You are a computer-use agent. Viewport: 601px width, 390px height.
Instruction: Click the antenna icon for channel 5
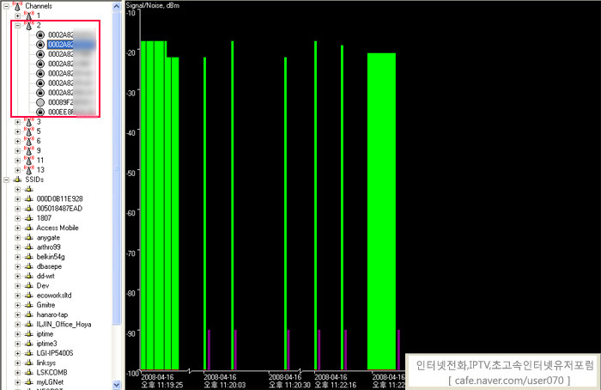pyautogui.click(x=28, y=131)
